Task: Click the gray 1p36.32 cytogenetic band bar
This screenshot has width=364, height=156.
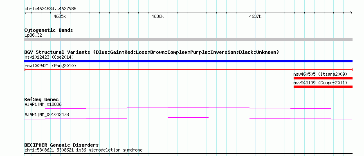Action: pyautogui.click(x=188, y=40)
